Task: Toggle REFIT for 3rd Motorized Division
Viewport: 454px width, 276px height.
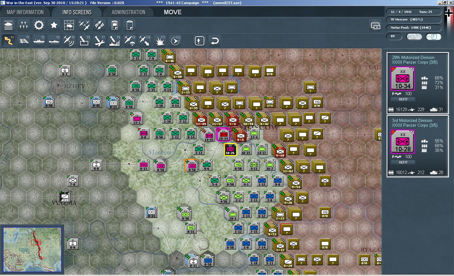Action: tap(403, 162)
